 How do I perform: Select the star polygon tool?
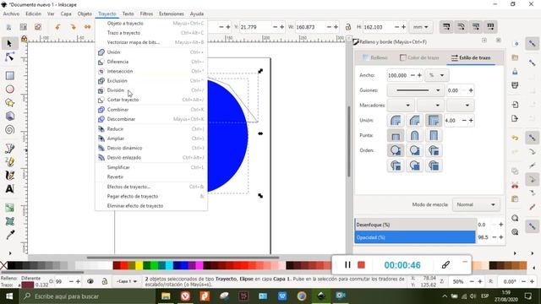coord(9,103)
